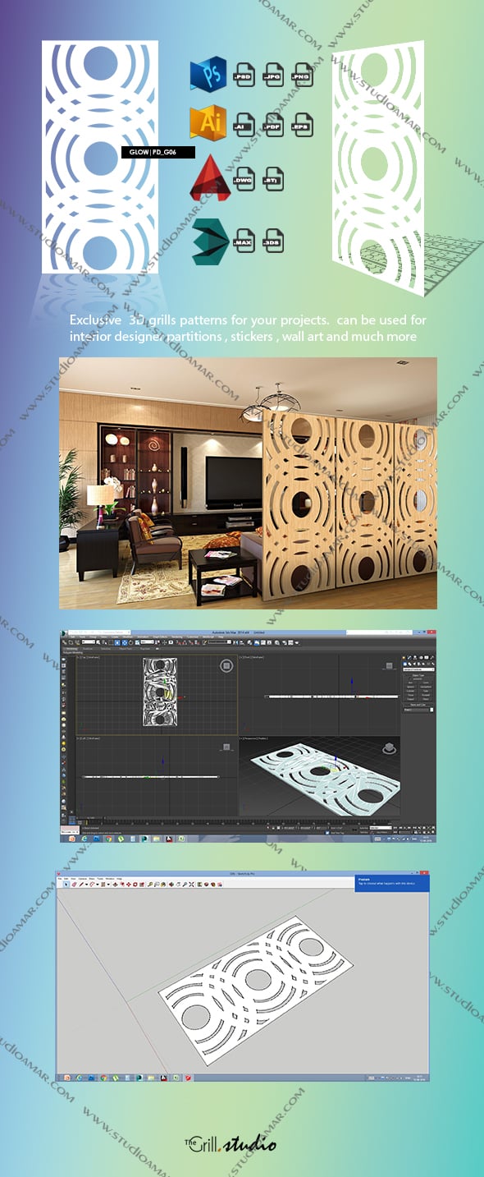
Task: Select the .3DS file format icon
Action: 272,241
